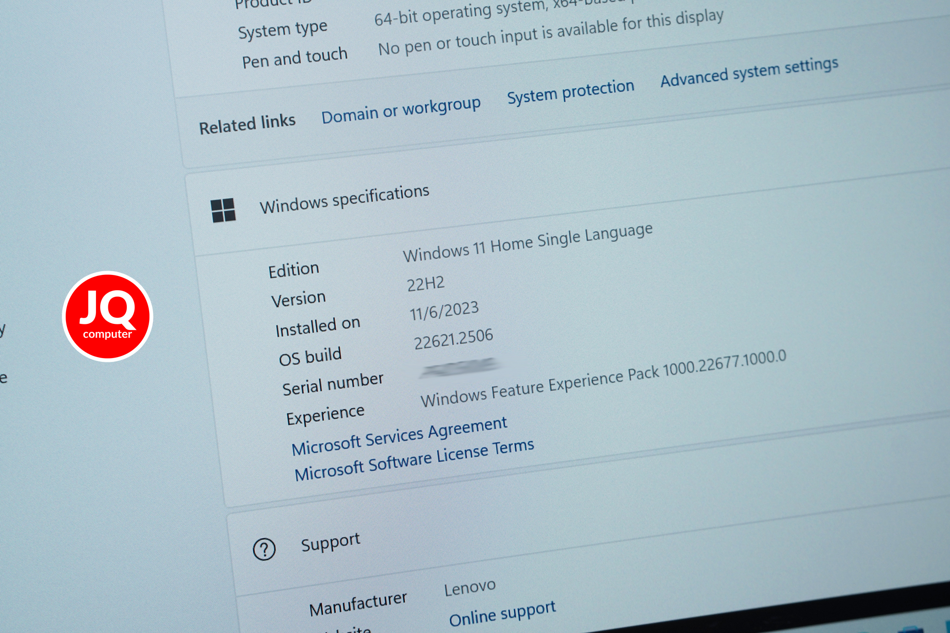Open the Lenovo Online support link

(x=502, y=613)
